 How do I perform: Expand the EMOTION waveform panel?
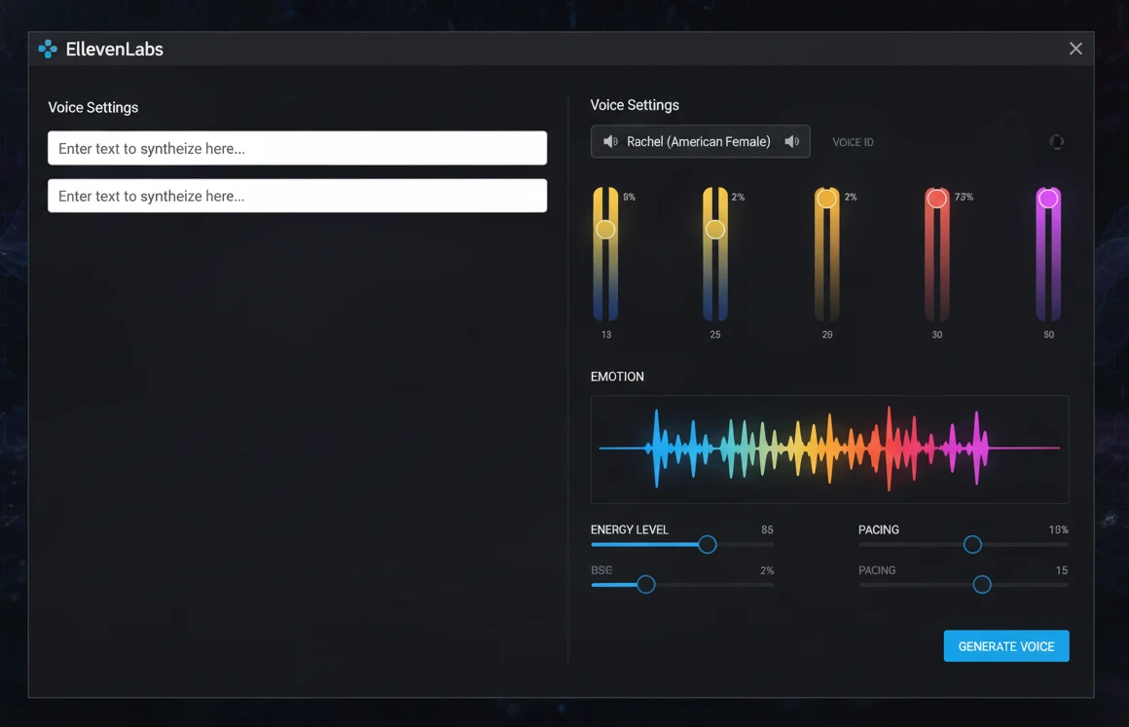(829, 450)
